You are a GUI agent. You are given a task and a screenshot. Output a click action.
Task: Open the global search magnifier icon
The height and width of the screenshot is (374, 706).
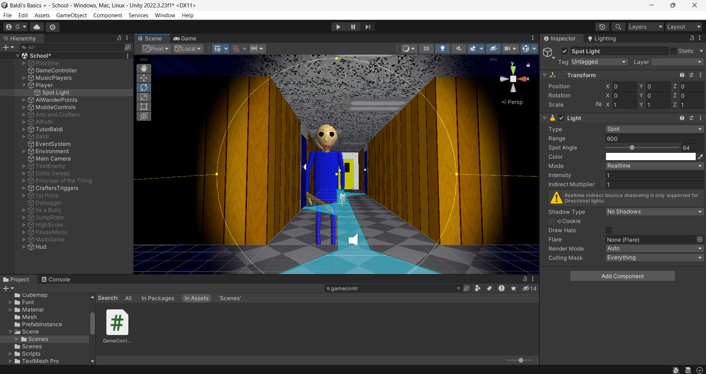click(x=618, y=27)
